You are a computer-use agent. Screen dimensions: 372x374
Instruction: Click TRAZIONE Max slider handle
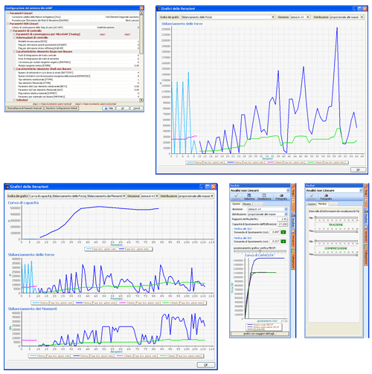click(x=357, y=231)
